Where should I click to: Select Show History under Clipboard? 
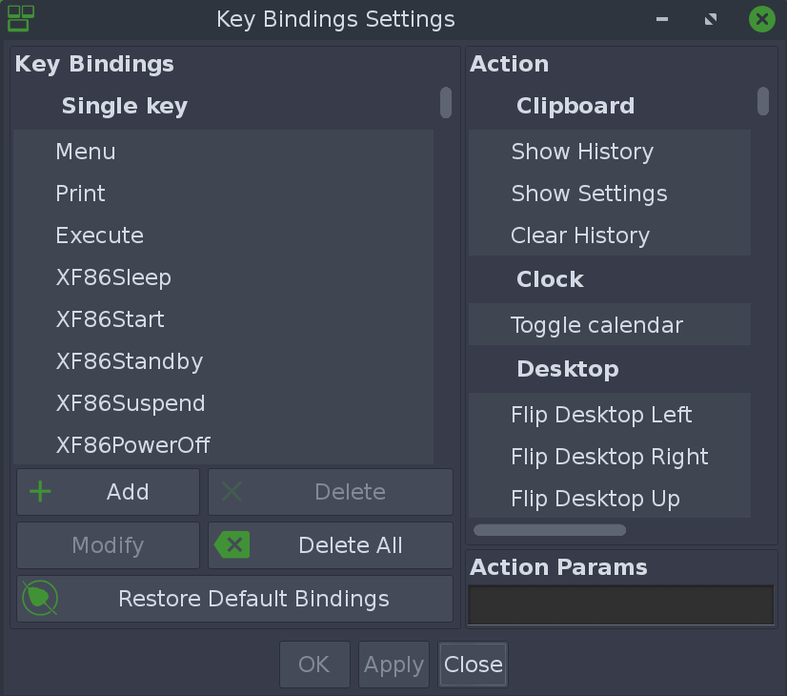(582, 152)
